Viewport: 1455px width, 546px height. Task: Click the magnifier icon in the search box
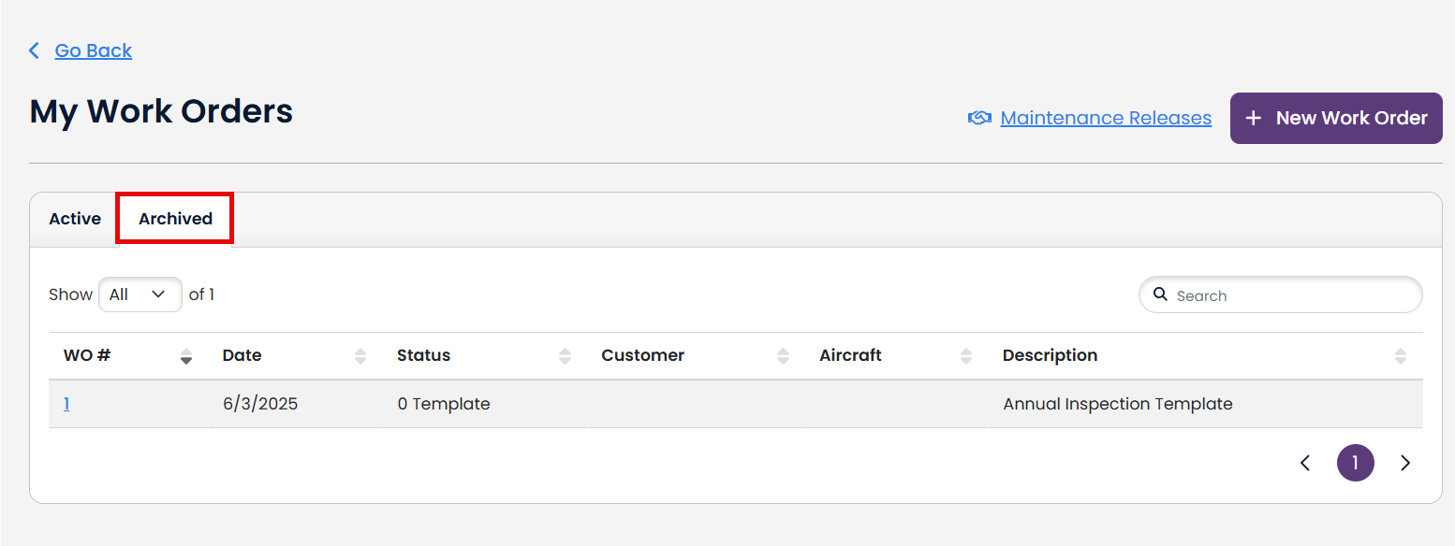tap(1160, 295)
